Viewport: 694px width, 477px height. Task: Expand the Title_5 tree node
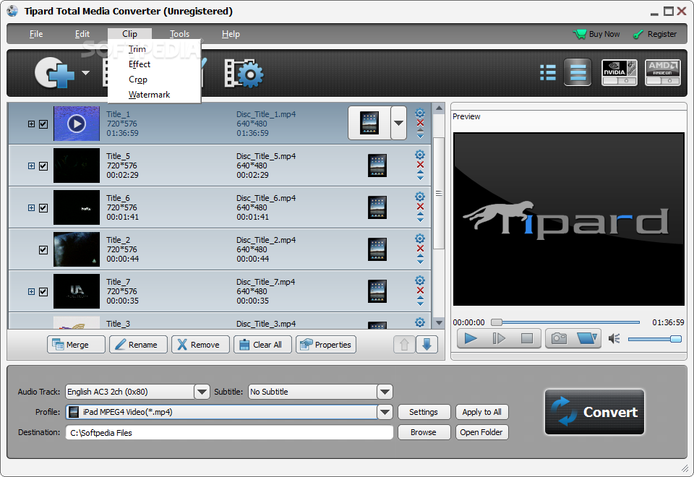pos(31,166)
